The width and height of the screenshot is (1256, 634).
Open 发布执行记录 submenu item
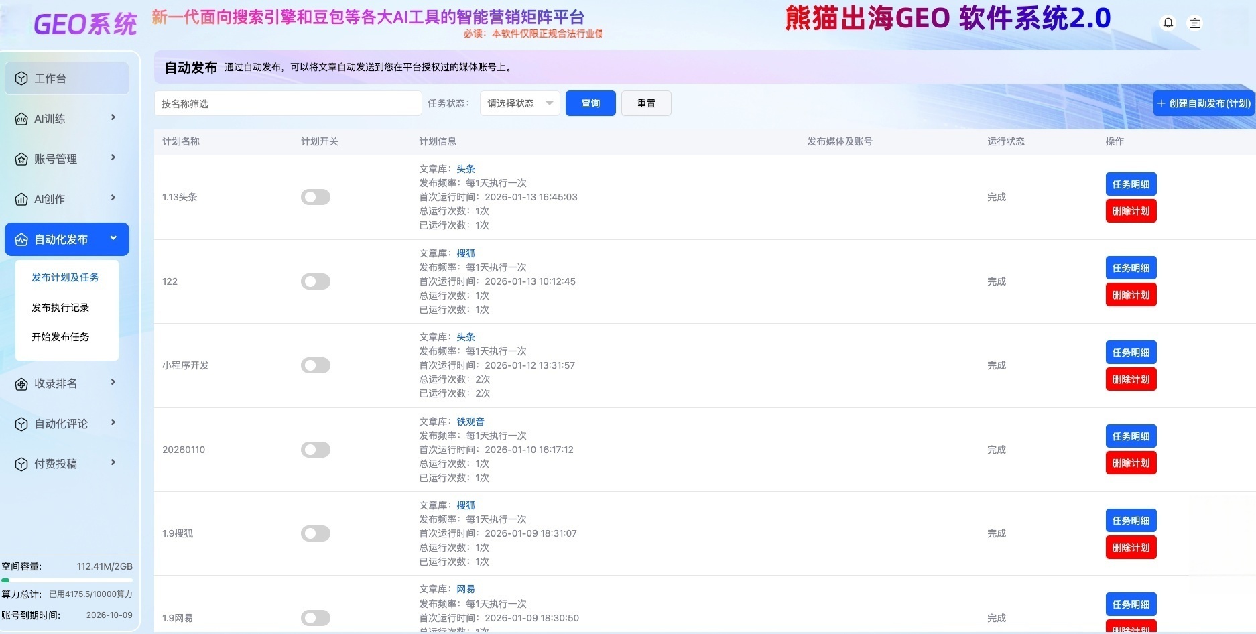coord(60,308)
